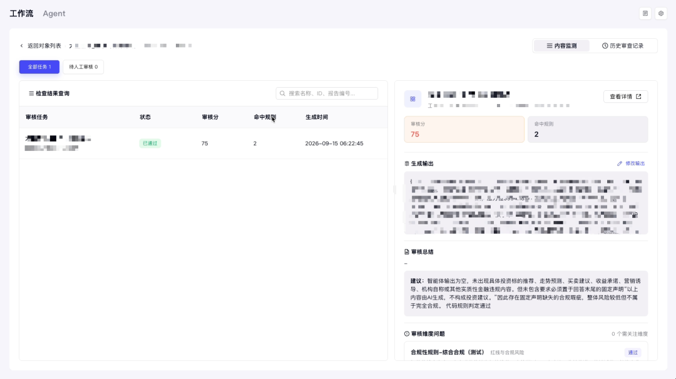
Task: Click the pencil icon next to 修改输出
Action: coord(620,164)
